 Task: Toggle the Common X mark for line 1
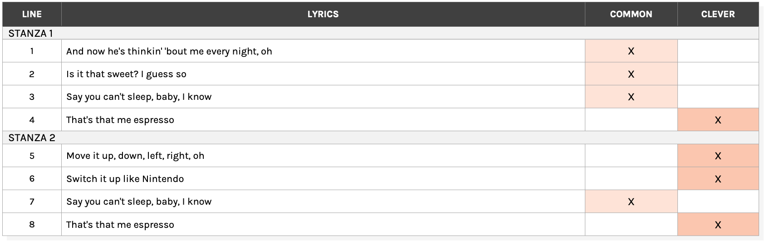point(631,51)
